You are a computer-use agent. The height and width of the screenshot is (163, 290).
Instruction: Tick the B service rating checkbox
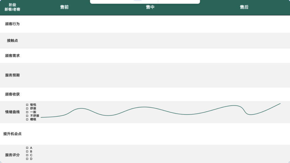click(27, 151)
